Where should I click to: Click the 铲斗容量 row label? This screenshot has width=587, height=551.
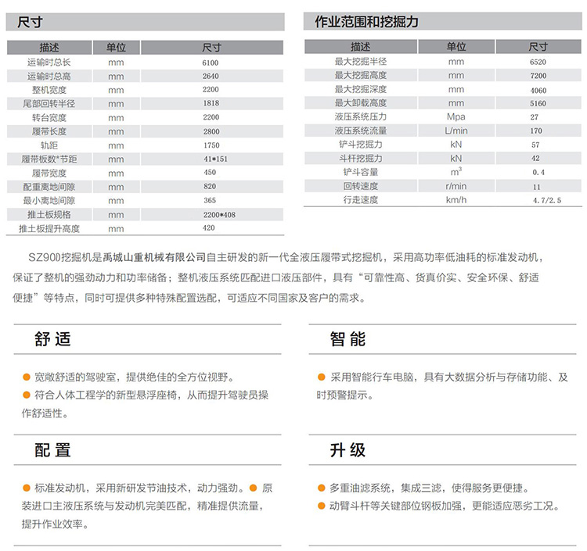click(x=361, y=172)
